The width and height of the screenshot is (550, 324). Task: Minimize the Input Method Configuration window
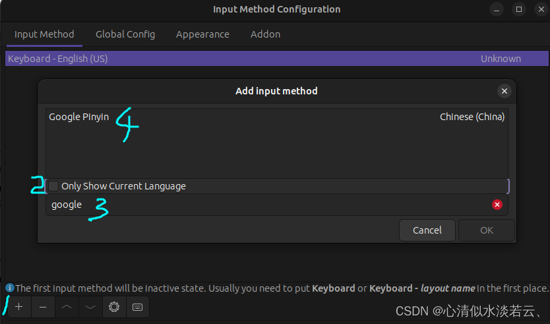[x=497, y=9]
